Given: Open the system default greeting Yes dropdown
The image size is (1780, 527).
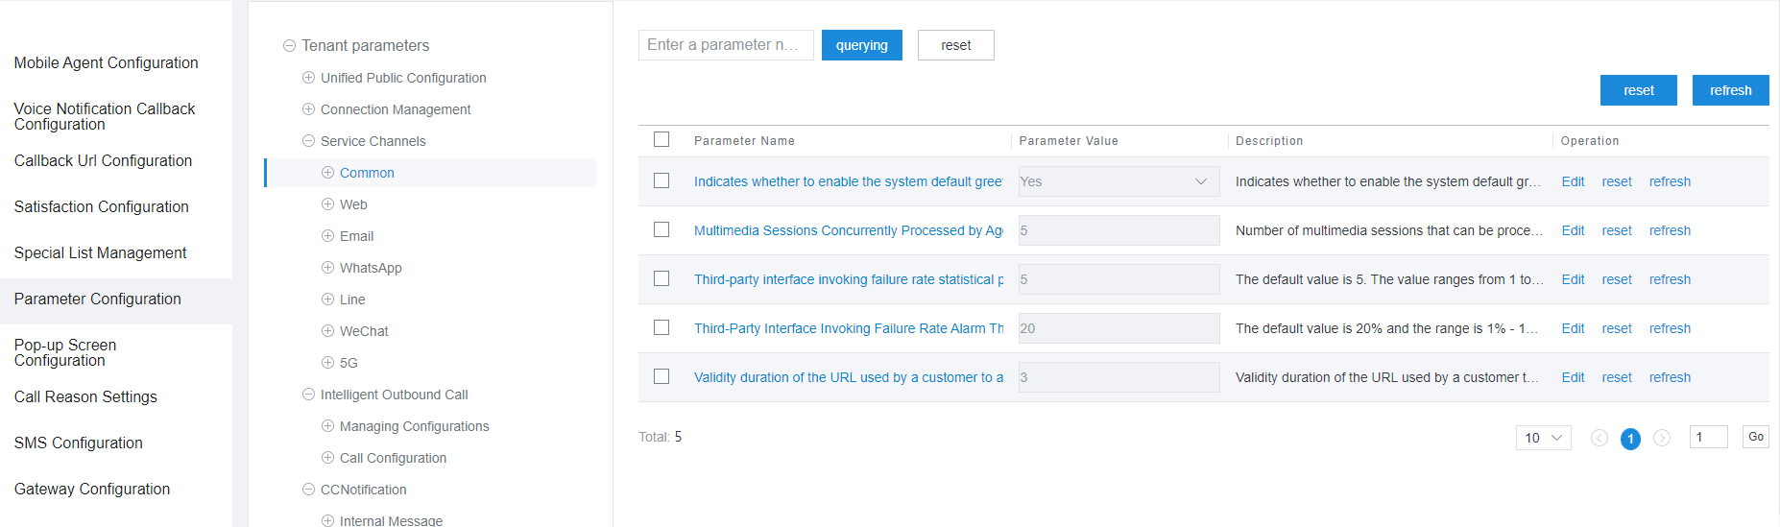Looking at the screenshot, I should [x=1119, y=181].
